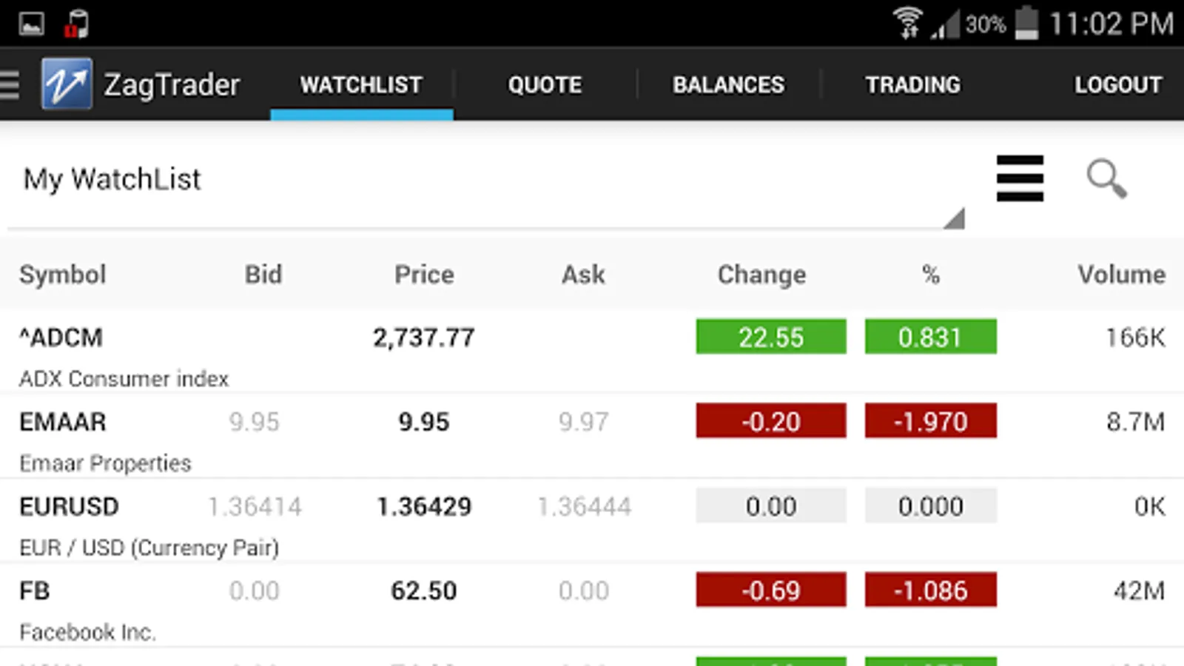The width and height of the screenshot is (1184, 666).
Task: Sort by the Symbol column header
Action: [63, 275]
